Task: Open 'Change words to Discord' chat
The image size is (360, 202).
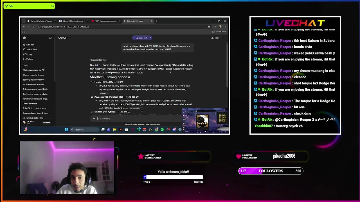Action: click(33, 75)
